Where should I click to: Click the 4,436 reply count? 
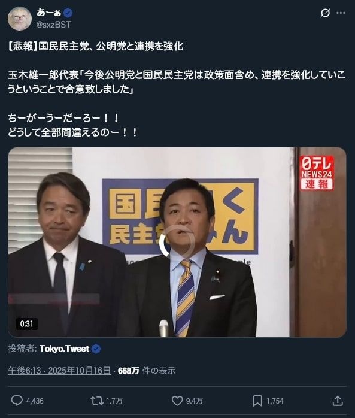tap(35, 401)
